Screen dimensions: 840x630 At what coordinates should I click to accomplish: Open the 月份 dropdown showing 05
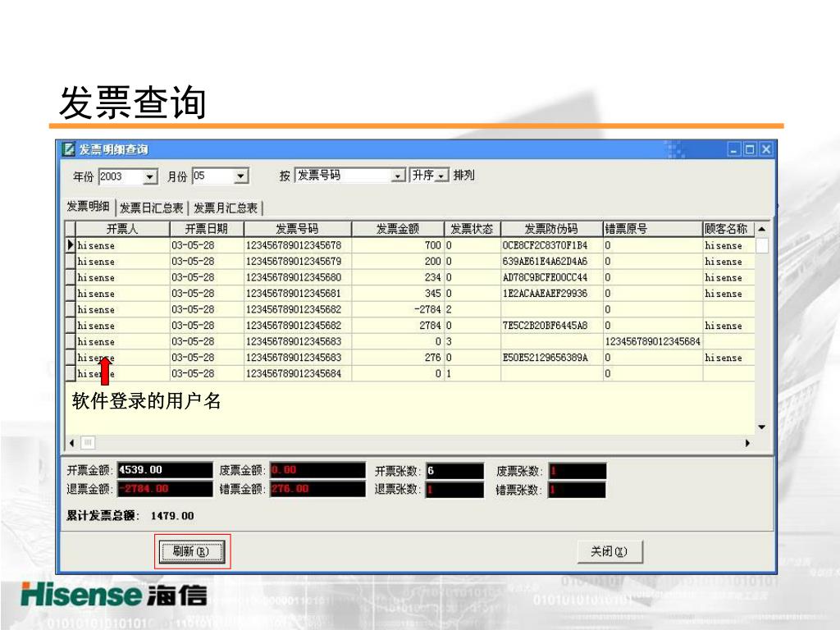[x=240, y=176]
